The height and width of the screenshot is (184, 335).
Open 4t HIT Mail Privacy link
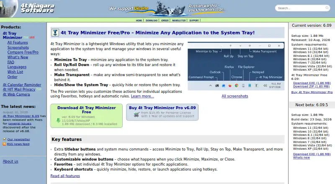(19, 89)
